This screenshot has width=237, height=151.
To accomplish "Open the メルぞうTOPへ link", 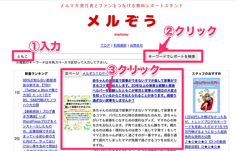I will [95, 73].
